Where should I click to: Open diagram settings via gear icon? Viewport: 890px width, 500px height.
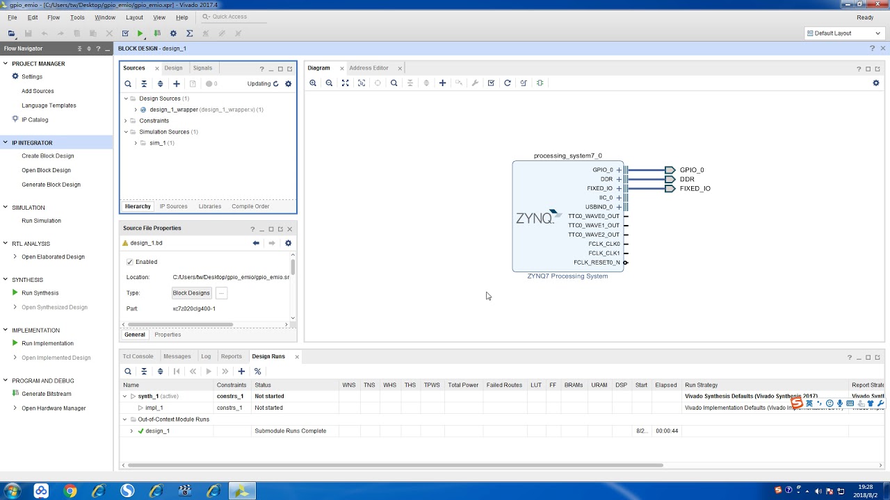click(876, 83)
